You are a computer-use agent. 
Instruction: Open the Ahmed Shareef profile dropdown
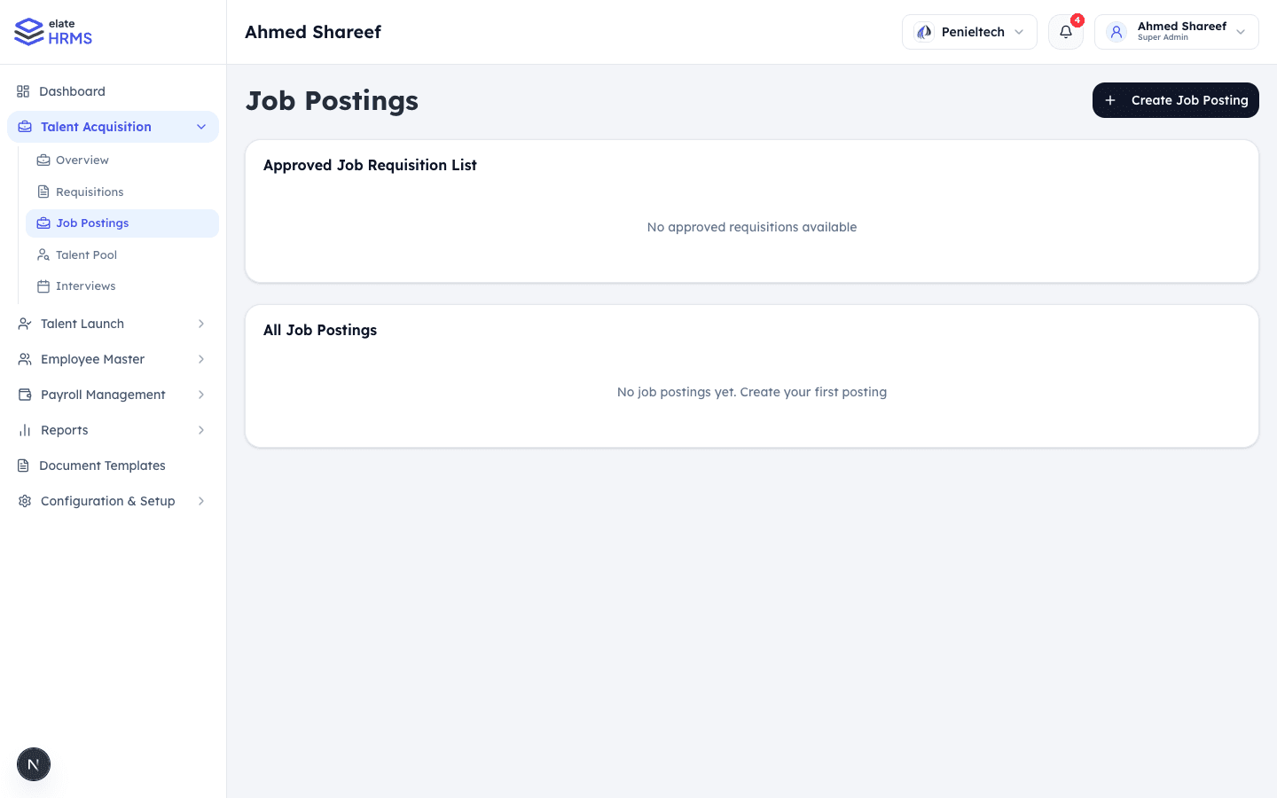[1240, 31]
